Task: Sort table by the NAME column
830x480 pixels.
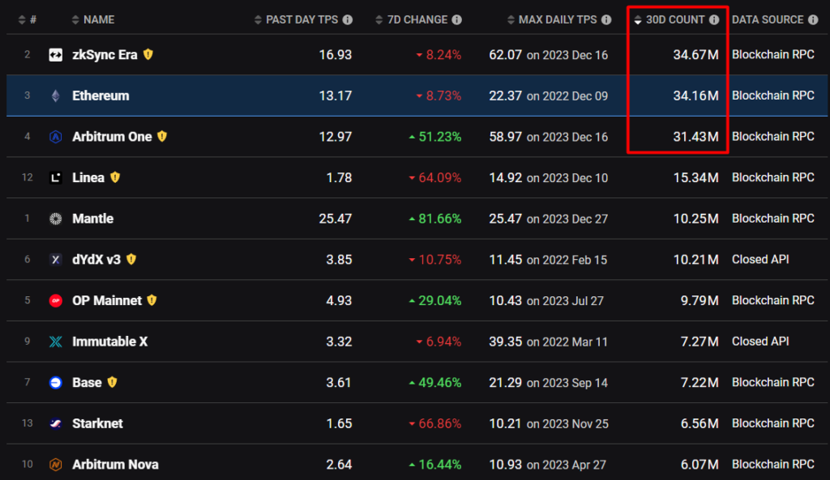Action: 98,19
